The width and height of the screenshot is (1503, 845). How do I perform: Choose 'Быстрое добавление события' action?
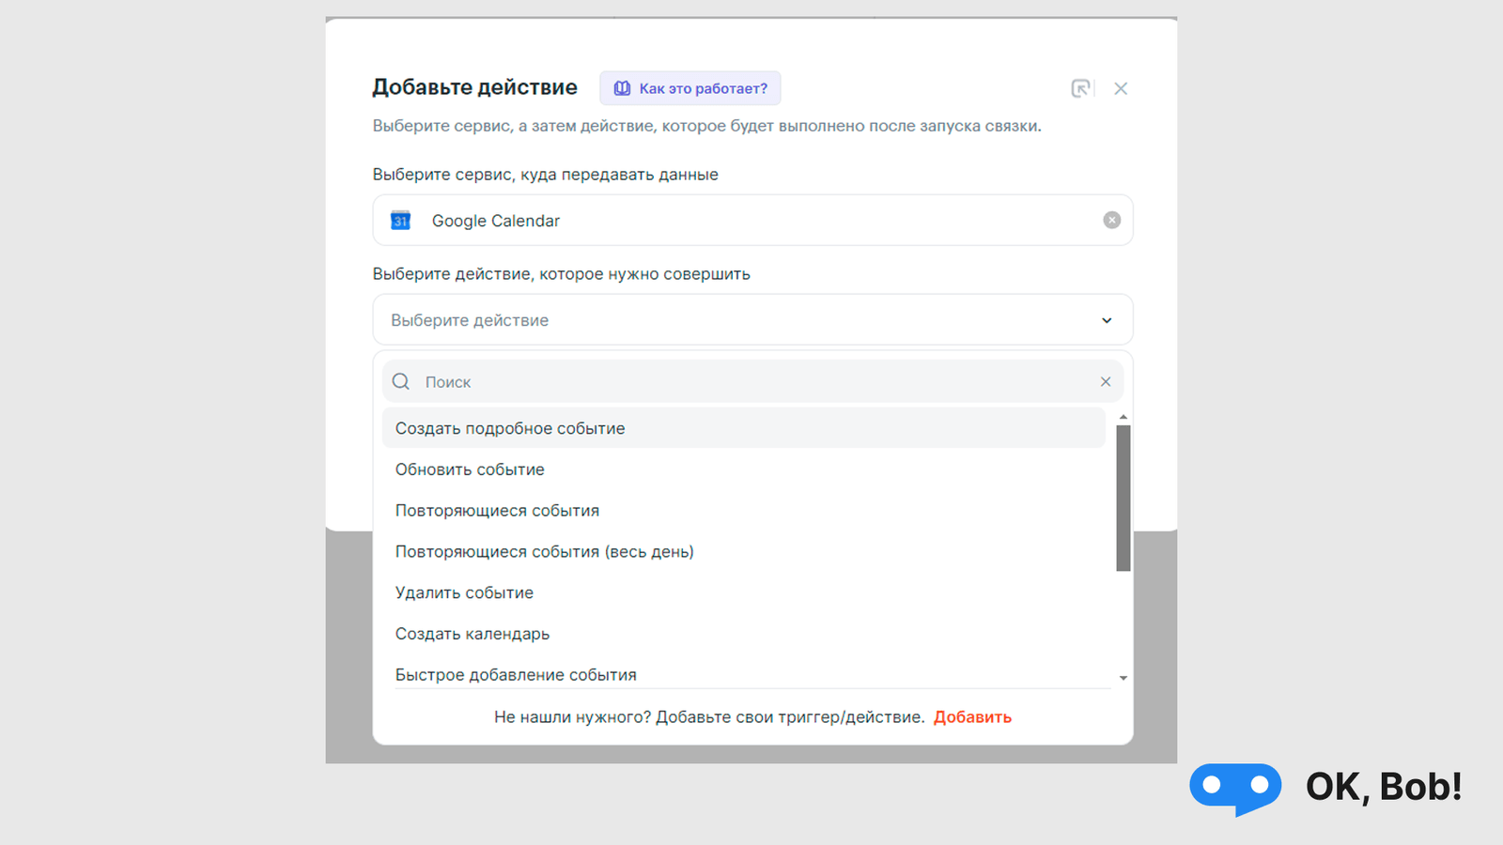point(515,674)
